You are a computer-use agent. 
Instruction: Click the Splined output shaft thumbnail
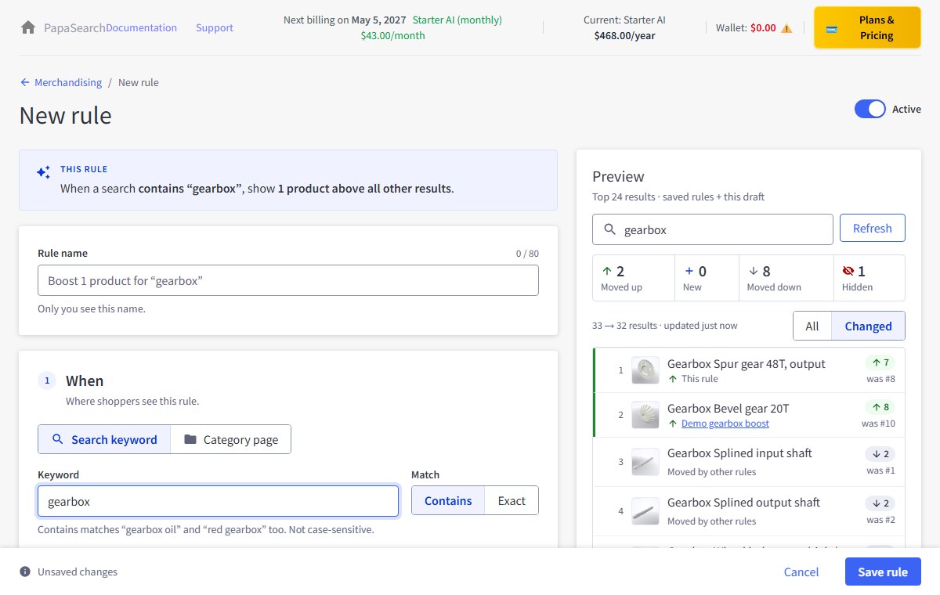(x=645, y=511)
